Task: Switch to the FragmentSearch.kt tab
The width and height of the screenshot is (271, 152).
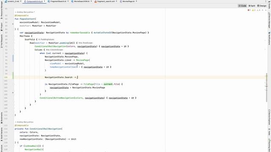Action: click(x=58, y=1)
